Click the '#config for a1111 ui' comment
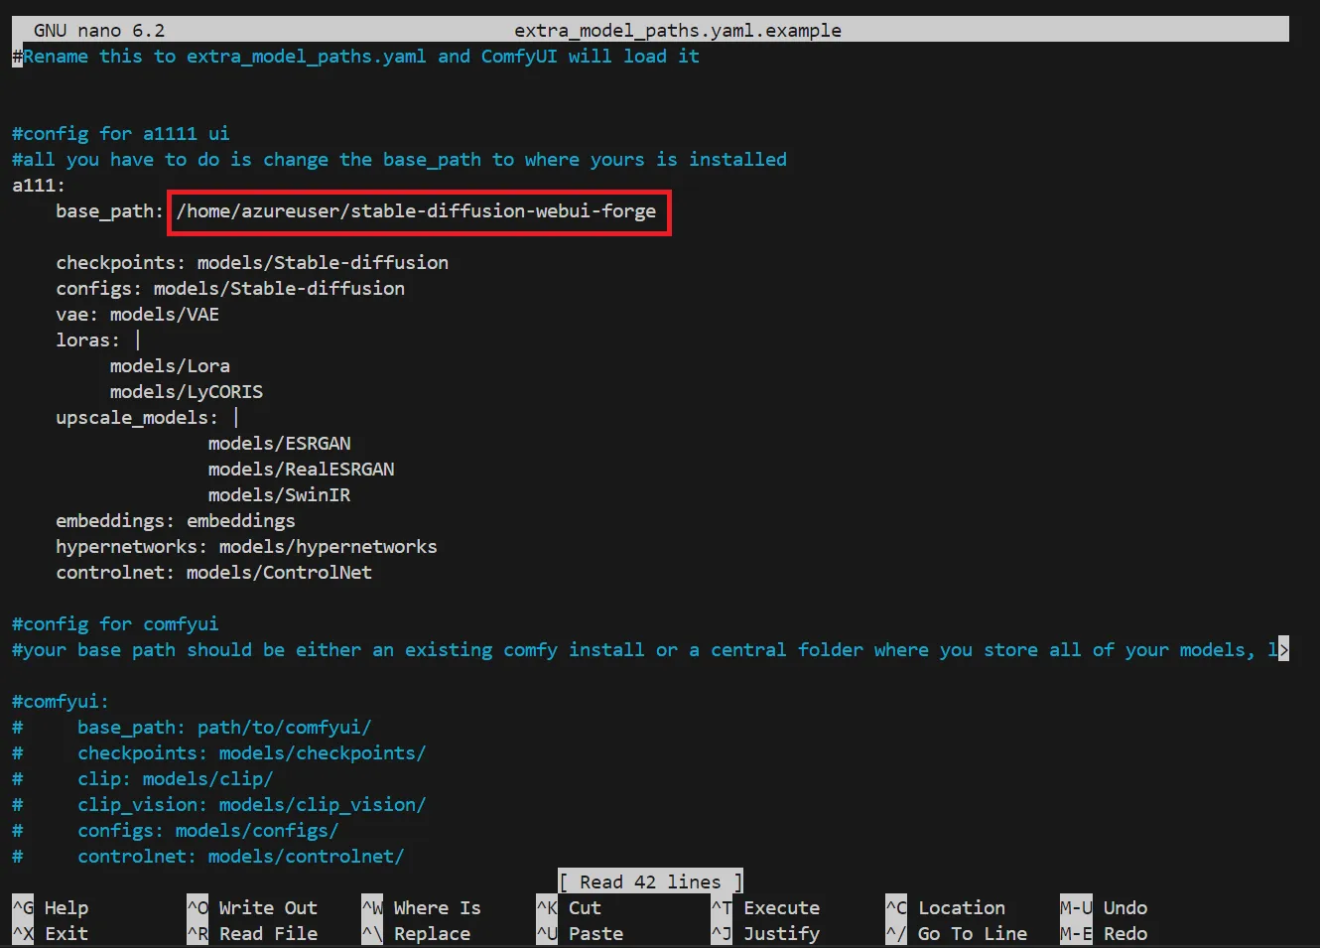 pos(121,133)
